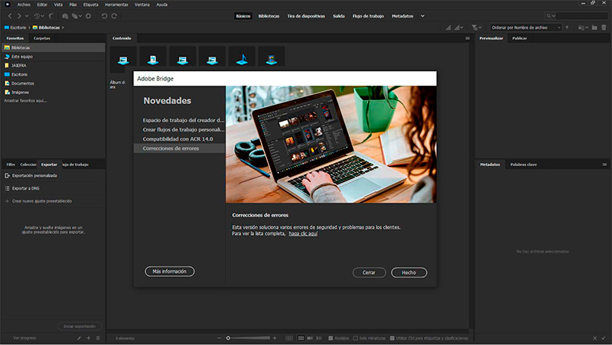Click the delete item trash icon
The image size is (612, 345).
[604, 28]
